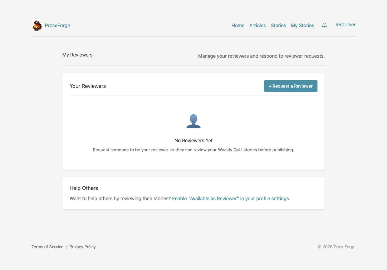Click the ProseForge brand name link
The width and height of the screenshot is (387, 270).
pyautogui.click(x=57, y=25)
